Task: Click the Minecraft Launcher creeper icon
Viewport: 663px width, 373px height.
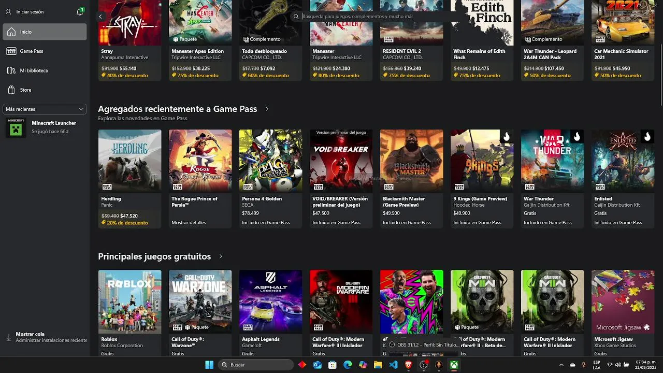Action: pyautogui.click(x=16, y=127)
